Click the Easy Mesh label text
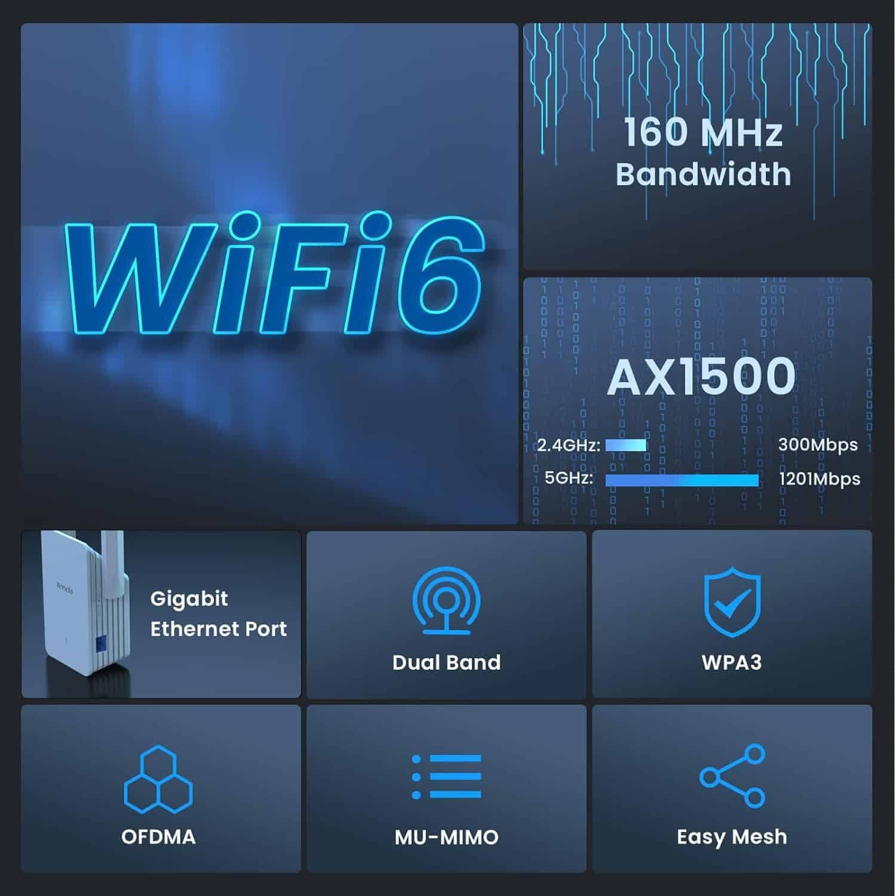 pyautogui.click(x=732, y=837)
